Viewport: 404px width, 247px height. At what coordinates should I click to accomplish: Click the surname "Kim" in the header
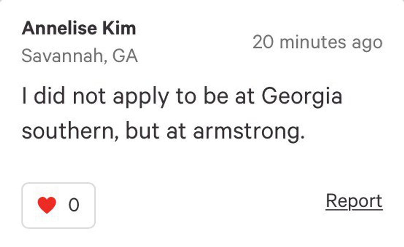point(122,29)
